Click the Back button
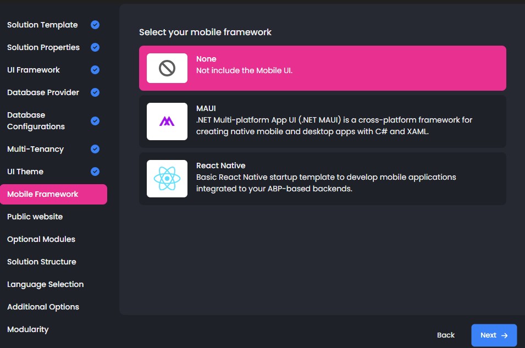 click(x=446, y=335)
